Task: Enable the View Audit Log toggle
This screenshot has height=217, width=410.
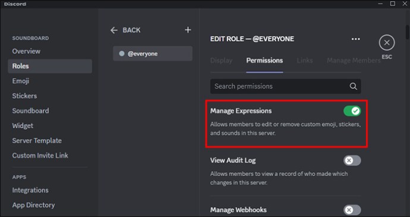Action: coord(352,161)
